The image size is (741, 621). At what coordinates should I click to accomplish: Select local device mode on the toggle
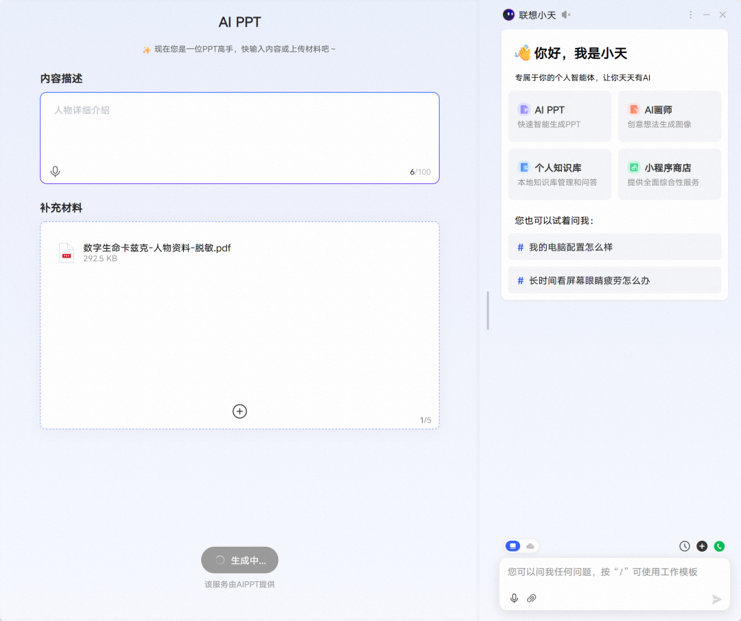[x=513, y=546]
